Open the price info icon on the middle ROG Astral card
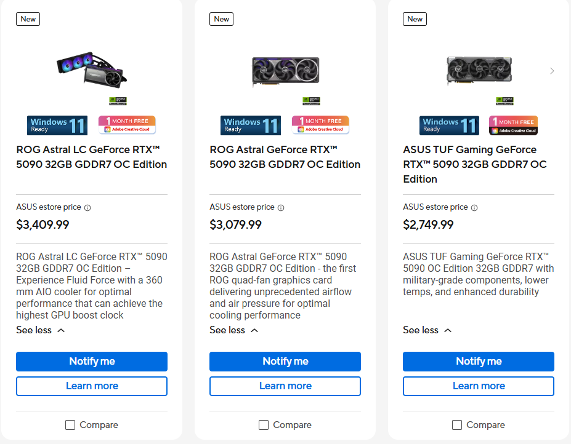The height and width of the screenshot is (444, 571). [281, 207]
